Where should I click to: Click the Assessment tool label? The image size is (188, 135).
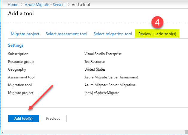[21, 77]
